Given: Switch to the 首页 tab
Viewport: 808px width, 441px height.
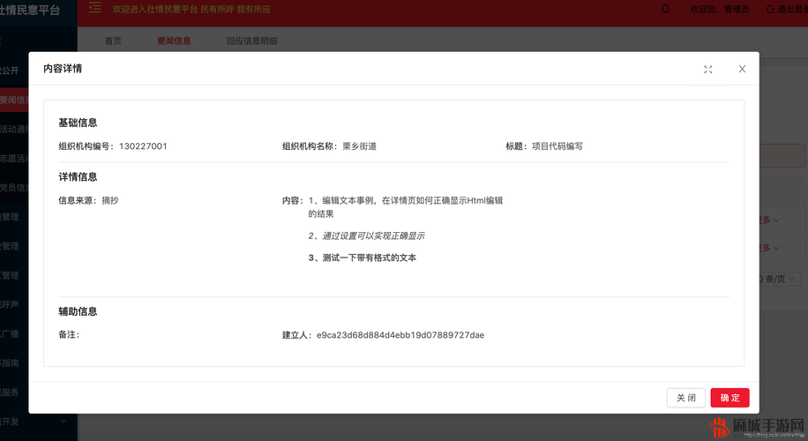Looking at the screenshot, I should [113, 41].
